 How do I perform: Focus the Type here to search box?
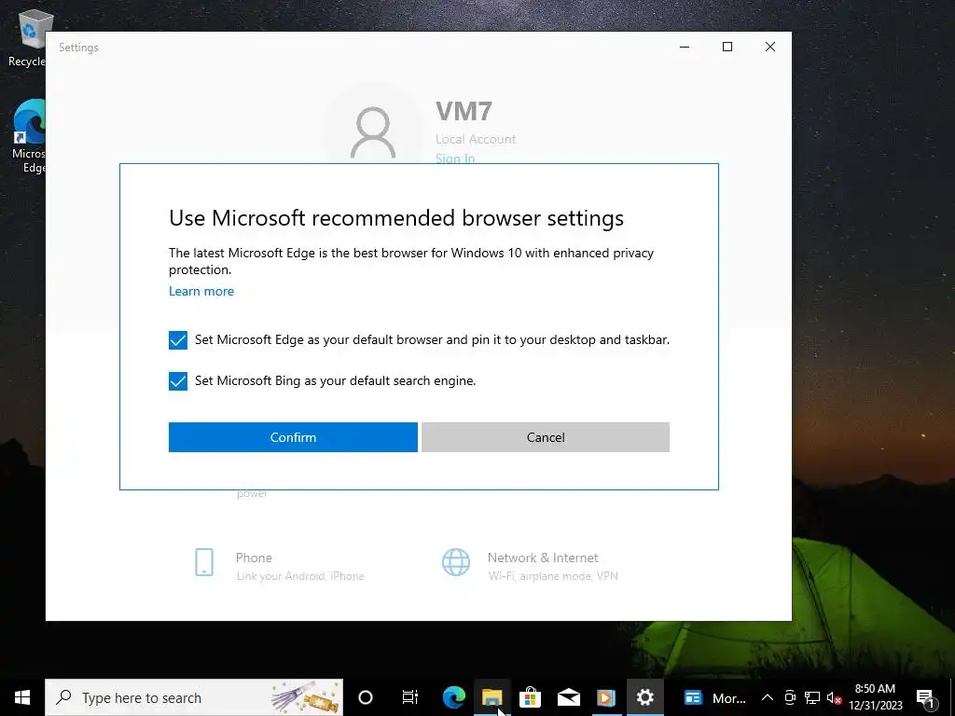pyautogui.click(x=194, y=697)
